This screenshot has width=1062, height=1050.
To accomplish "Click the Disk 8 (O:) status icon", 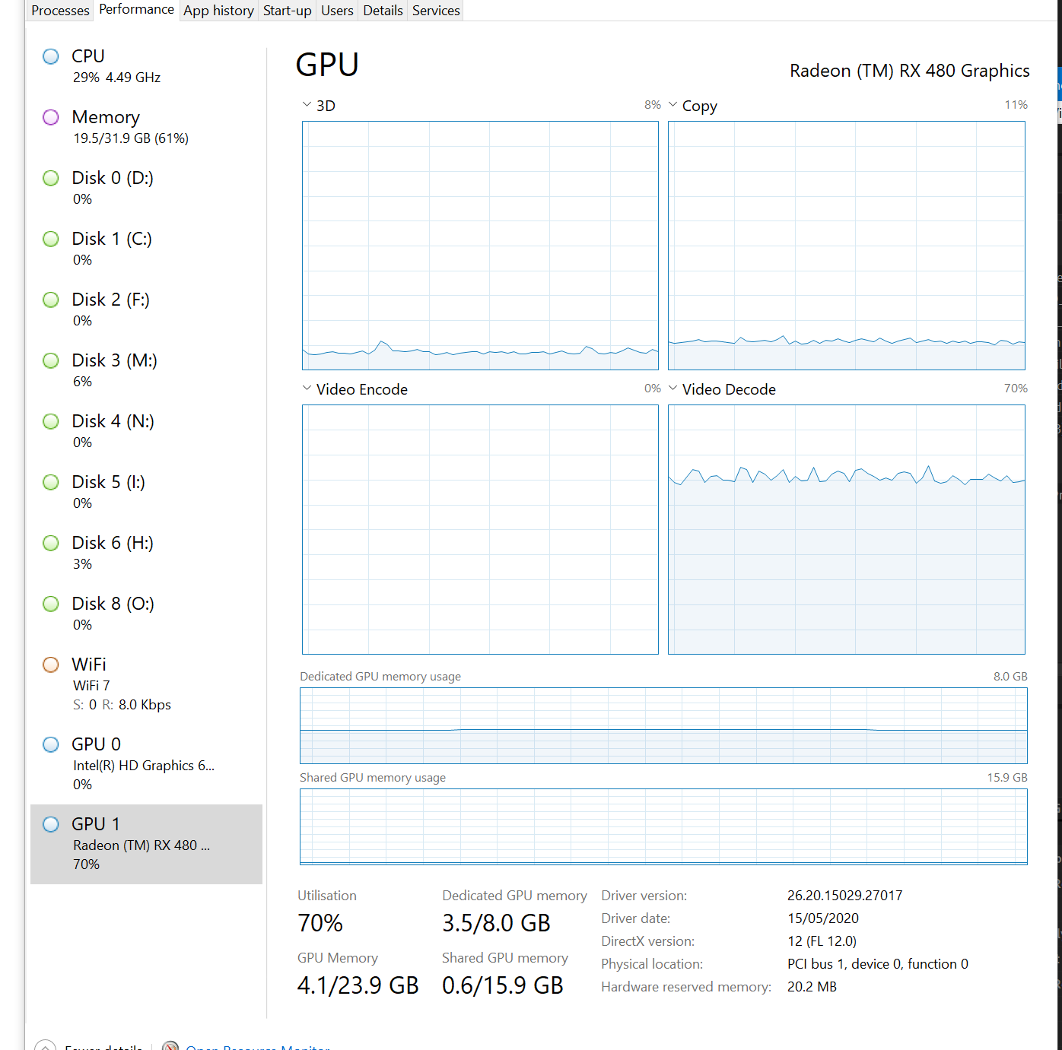I will click(x=50, y=603).
